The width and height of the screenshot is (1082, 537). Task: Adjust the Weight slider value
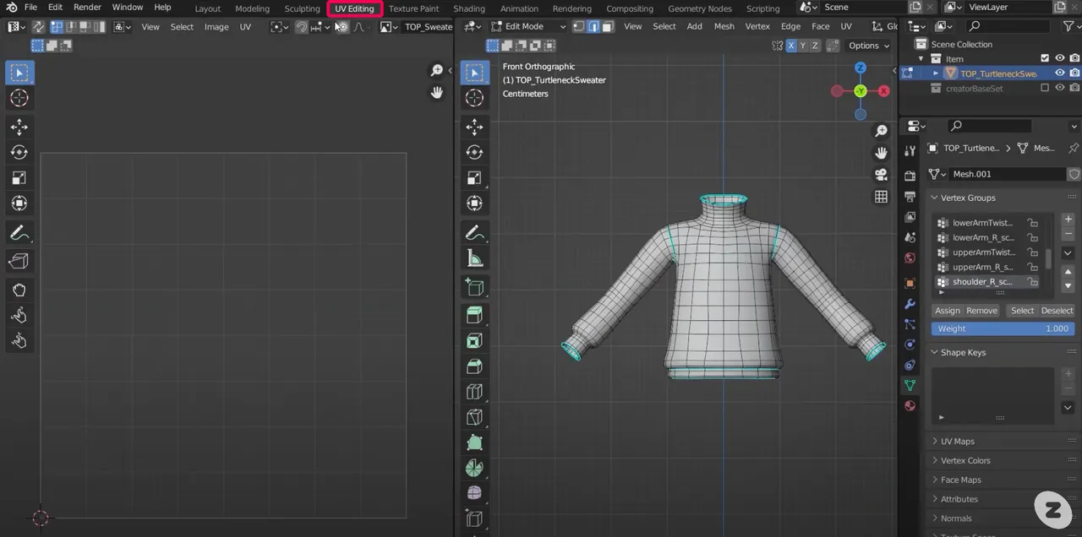point(1002,328)
